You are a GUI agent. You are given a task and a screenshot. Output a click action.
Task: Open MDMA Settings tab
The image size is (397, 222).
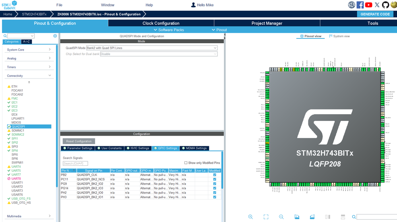point(194,148)
